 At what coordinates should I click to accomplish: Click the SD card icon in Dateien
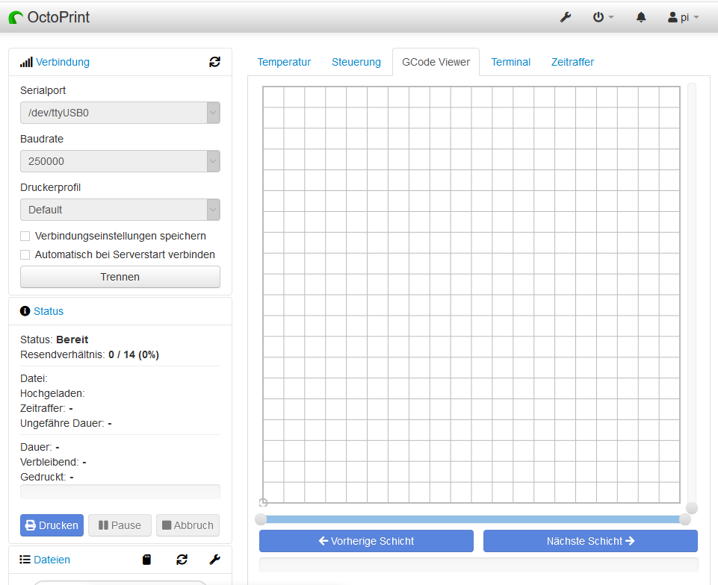click(147, 559)
